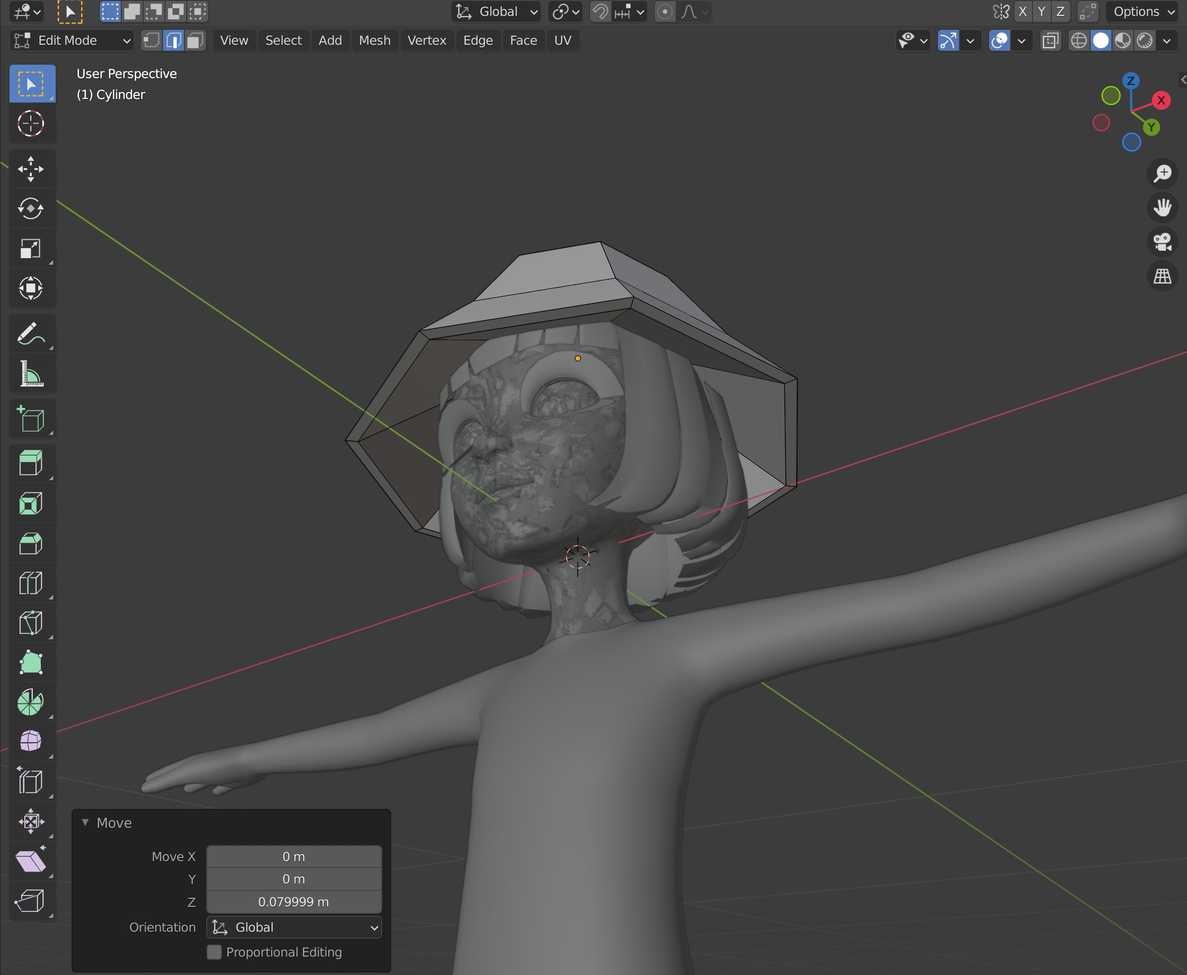Select the Measure tool

tap(32, 374)
